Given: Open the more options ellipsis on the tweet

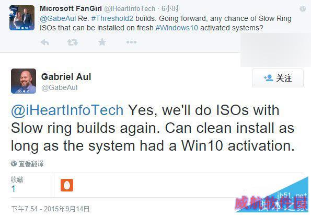Looking at the screenshot, I should pos(131,42).
